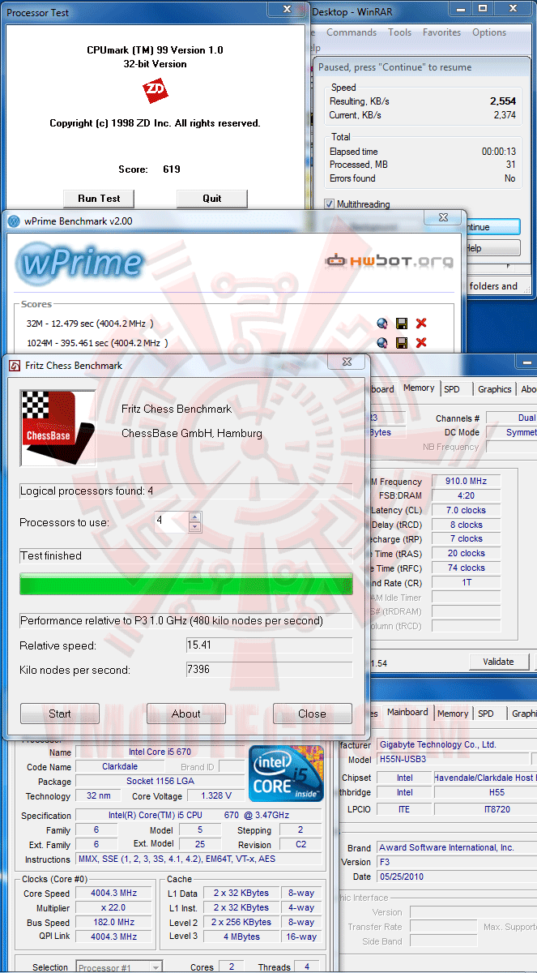Open the Processor #1 selection dropdown
Viewport: 537px width, 973px height.
[119, 967]
